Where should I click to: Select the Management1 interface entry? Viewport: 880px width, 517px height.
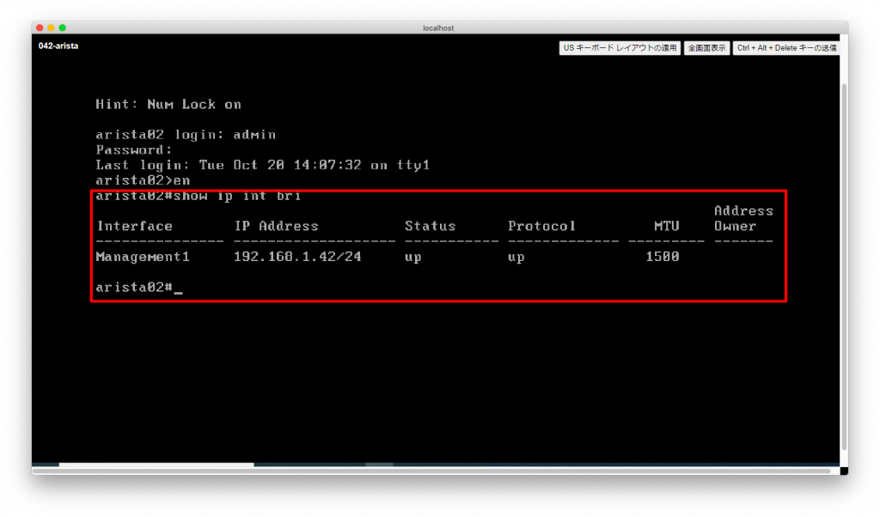point(142,256)
